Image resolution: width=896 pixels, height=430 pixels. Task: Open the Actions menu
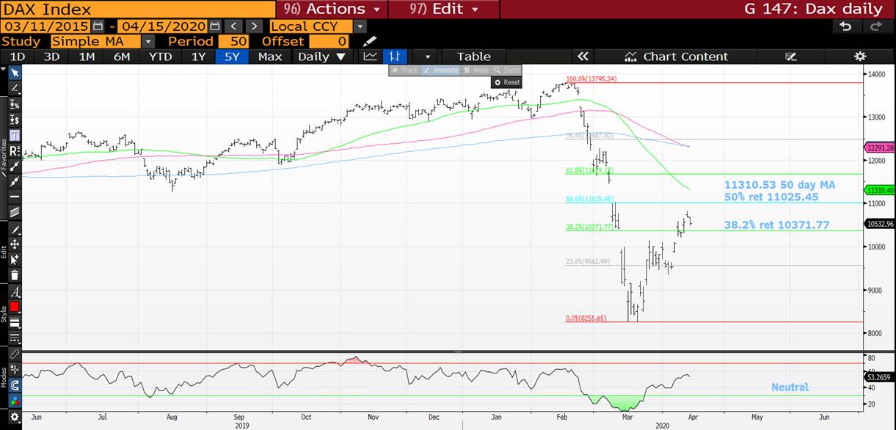coord(332,10)
